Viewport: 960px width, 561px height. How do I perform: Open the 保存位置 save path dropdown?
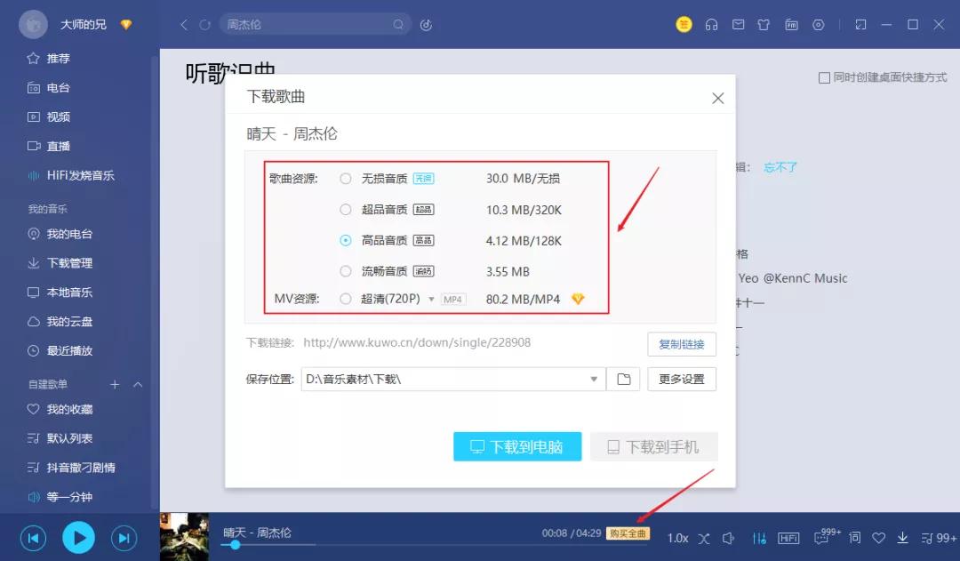pyautogui.click(x=594, y=379)
